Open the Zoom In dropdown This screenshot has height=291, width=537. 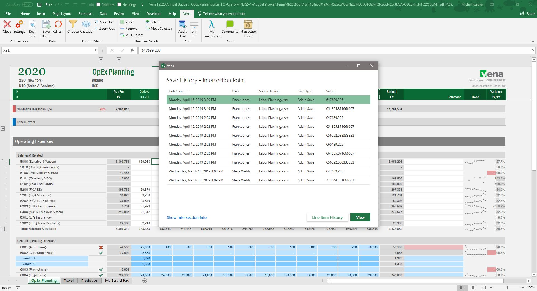(x=104, y=22)
